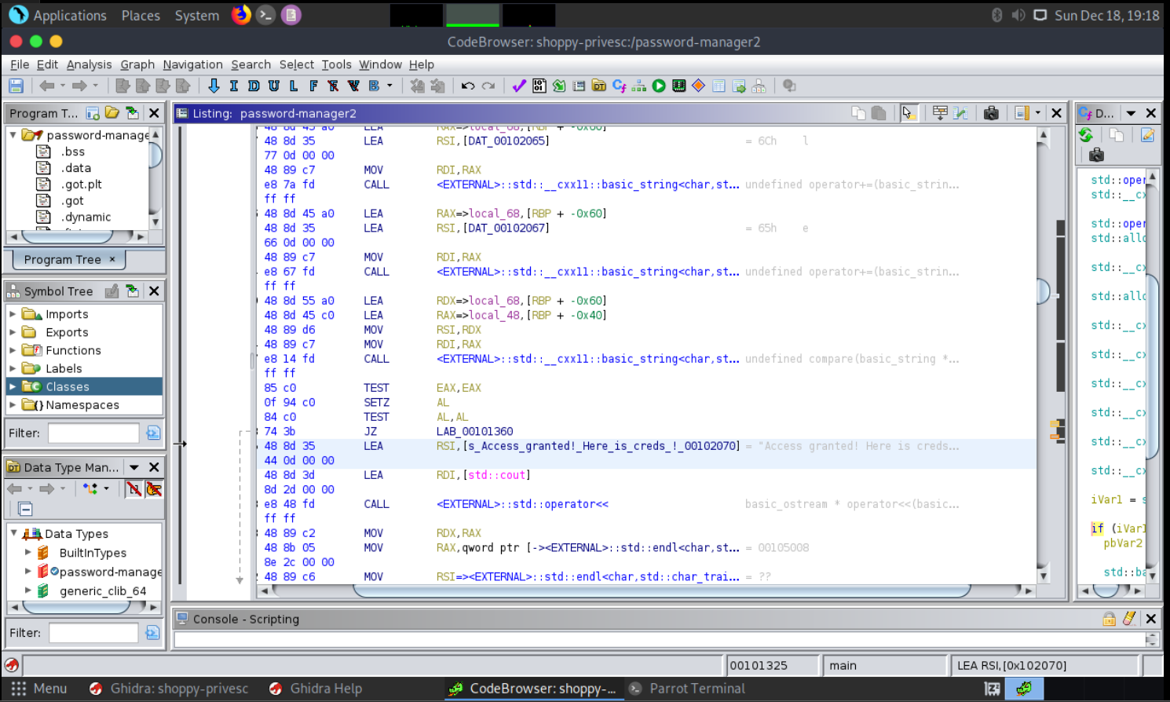Expand the Functions node in Symbol Tree
The image size is (1170, 702).
[13, 350]
